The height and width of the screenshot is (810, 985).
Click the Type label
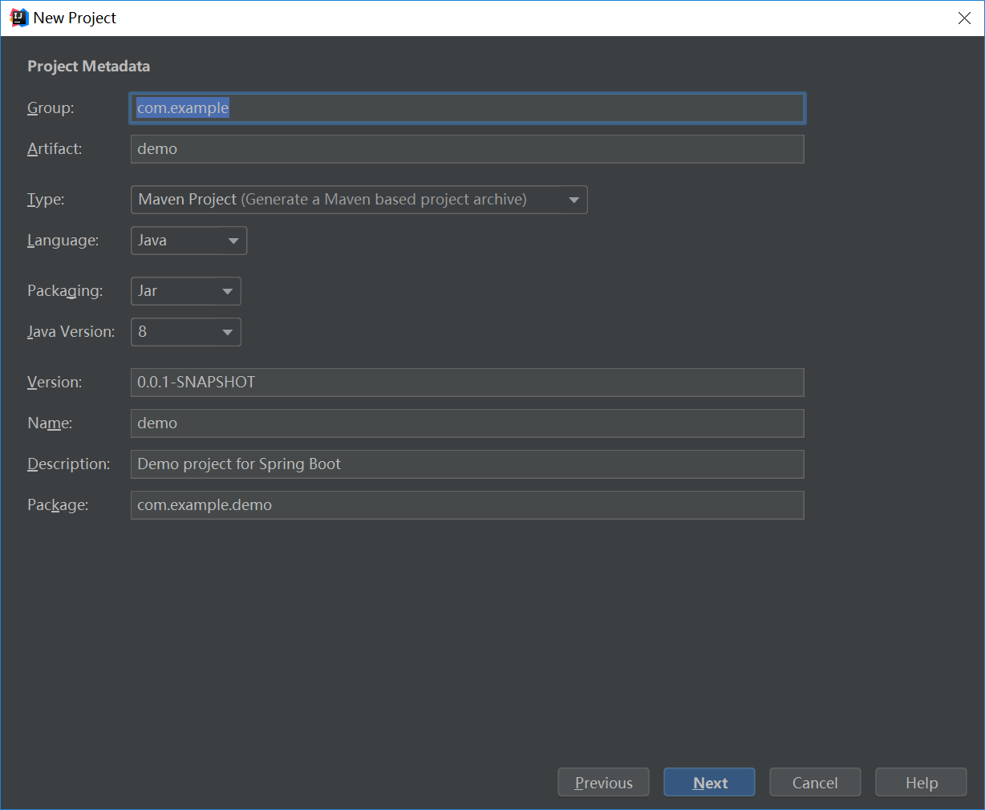tap(46, 200)
